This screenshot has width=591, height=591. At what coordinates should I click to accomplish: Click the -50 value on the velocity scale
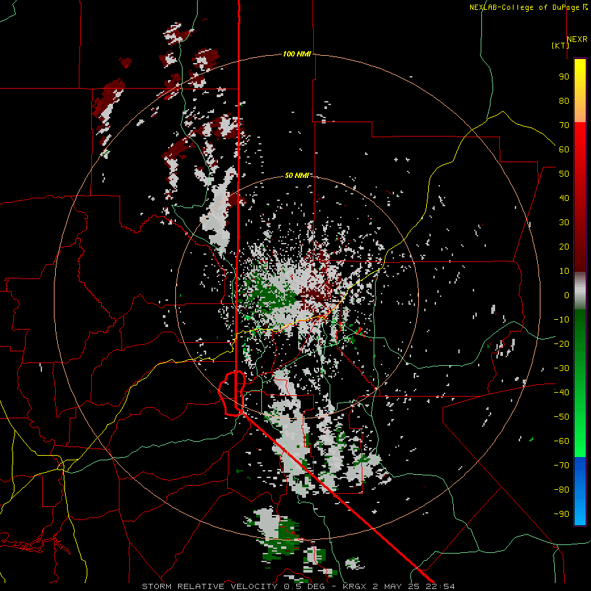click(561, 417)
